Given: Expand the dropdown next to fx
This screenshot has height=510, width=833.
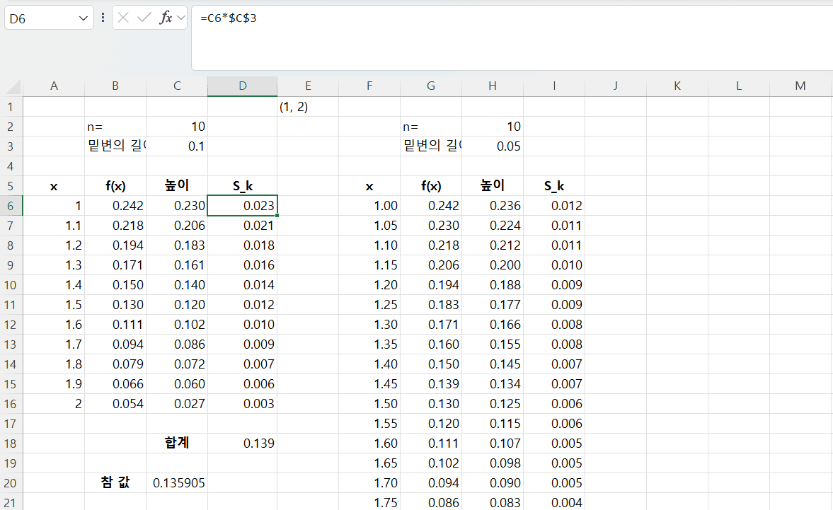Looking at the screenshot, I should tap(180, 18).
